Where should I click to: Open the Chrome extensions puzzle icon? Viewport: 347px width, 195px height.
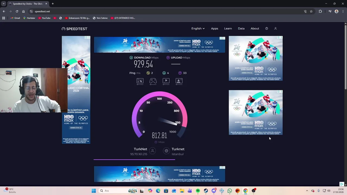click(x=320, y=11)
